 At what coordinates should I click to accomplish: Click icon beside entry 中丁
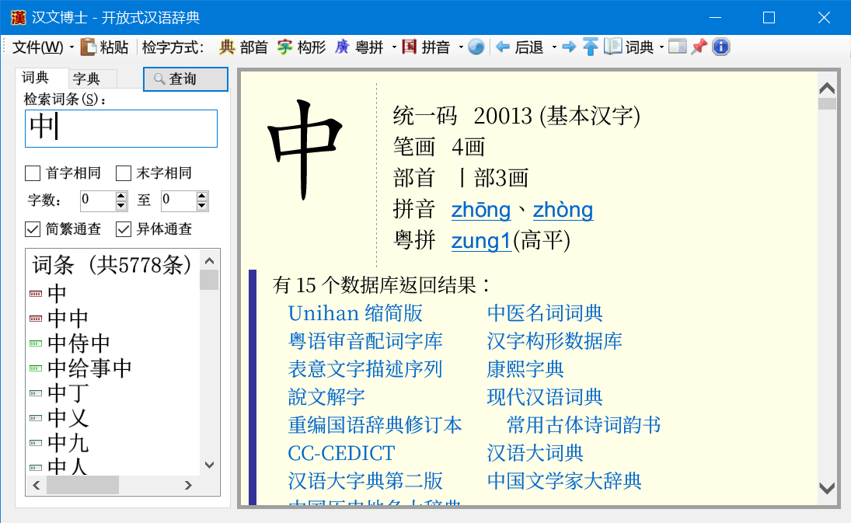coord(36,393)
